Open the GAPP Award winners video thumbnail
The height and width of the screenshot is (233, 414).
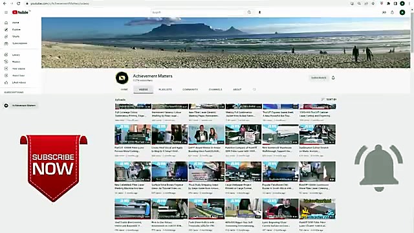tap(206, 134)
